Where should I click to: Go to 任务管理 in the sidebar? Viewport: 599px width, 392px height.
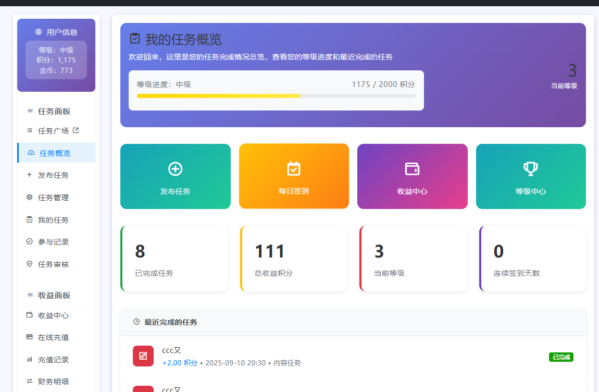coord(53,198)
